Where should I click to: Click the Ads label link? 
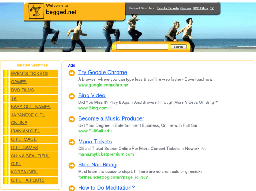pyautogui.click(x=71, y=65)
